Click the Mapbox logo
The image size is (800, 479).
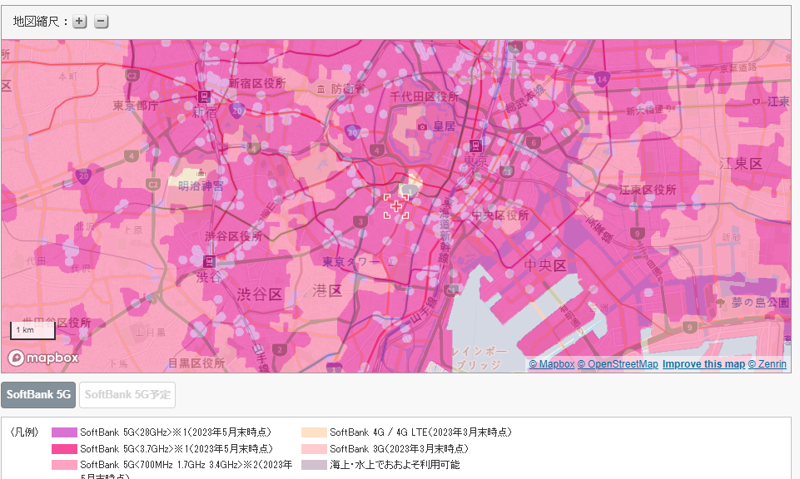43,358
